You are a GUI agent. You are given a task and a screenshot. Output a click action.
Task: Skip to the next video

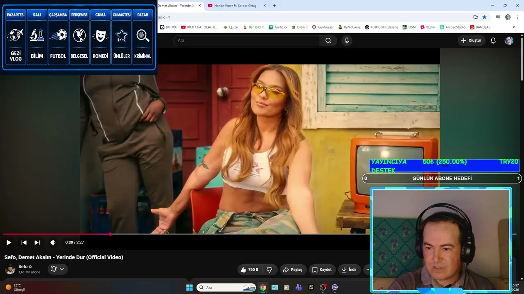pos(37,243)
